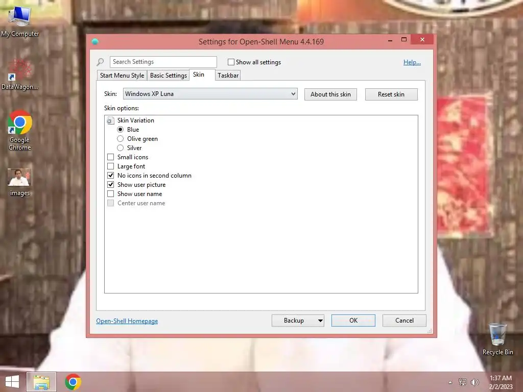The width and height of the screenshot is (523, 392).
Task: Click the volume speaker tray icon
Action: click(x=474, y=382)
